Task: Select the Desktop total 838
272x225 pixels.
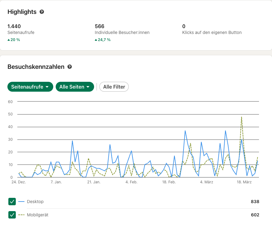Action: click(x=255, y=202)
